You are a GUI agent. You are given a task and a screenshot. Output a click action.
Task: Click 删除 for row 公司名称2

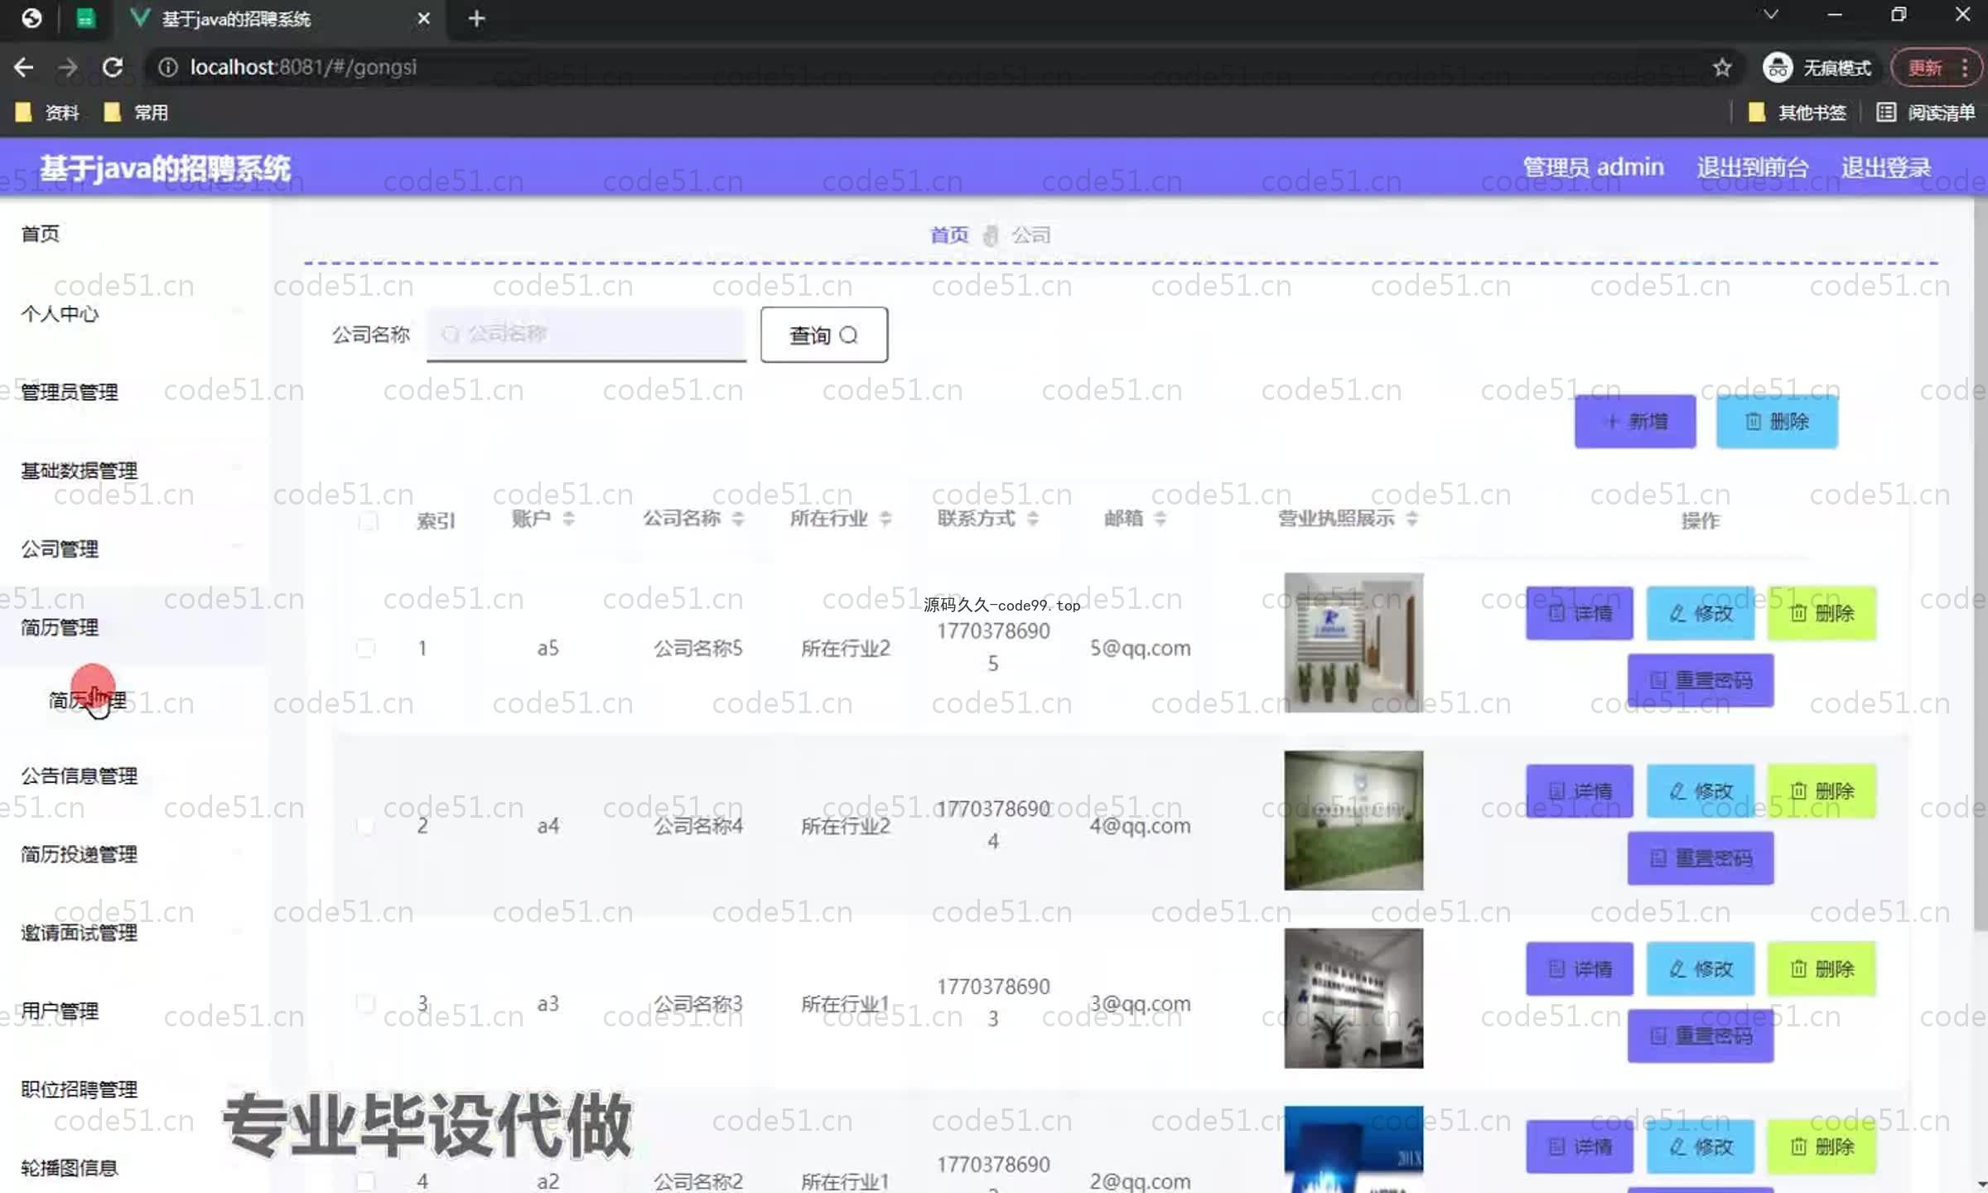[x=1822, y=1147]
